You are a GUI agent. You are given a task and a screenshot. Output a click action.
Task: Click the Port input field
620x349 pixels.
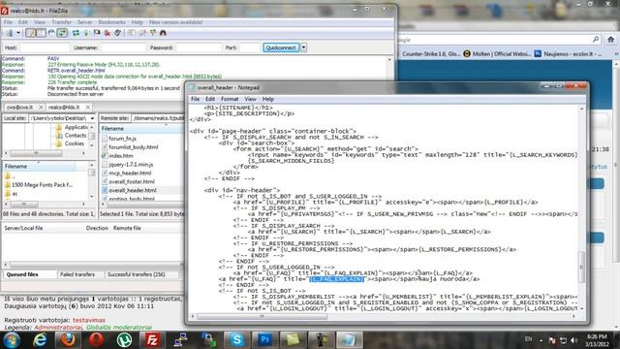[x=250, y=48]
